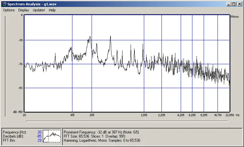244x147 pixels.
Task: Click the 22,050 Hz axis label
Action: (x=230, y=115)
